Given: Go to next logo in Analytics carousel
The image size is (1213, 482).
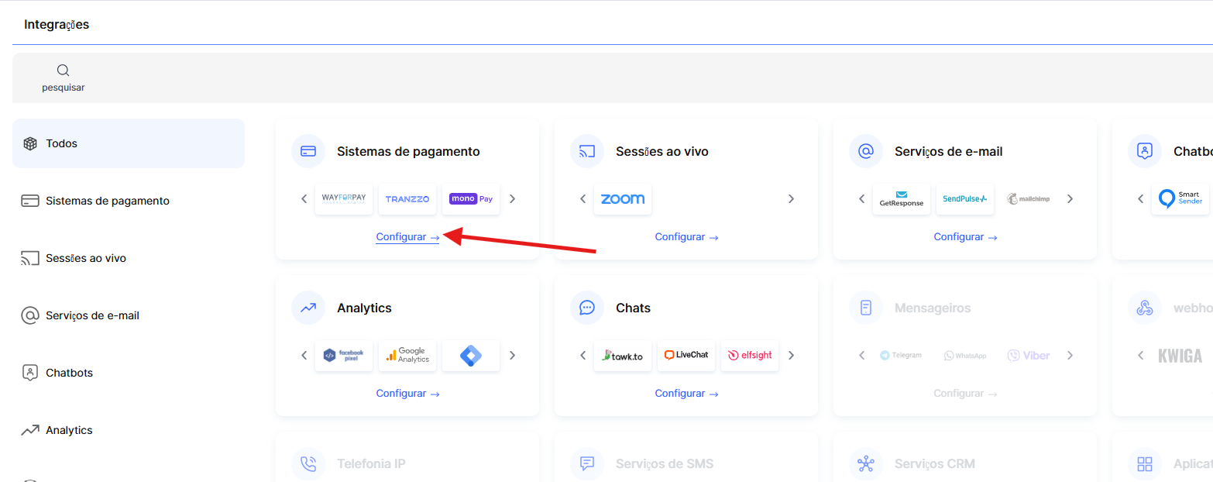Looking at the screenshot, I should 512,356.
